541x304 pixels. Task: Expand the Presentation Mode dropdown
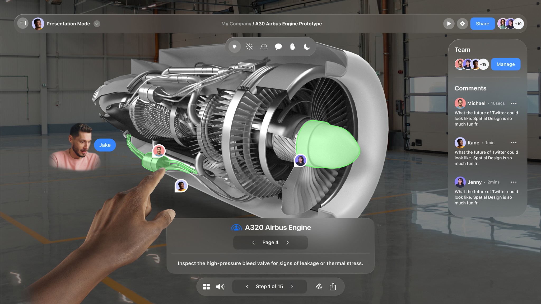coord(97,24)
